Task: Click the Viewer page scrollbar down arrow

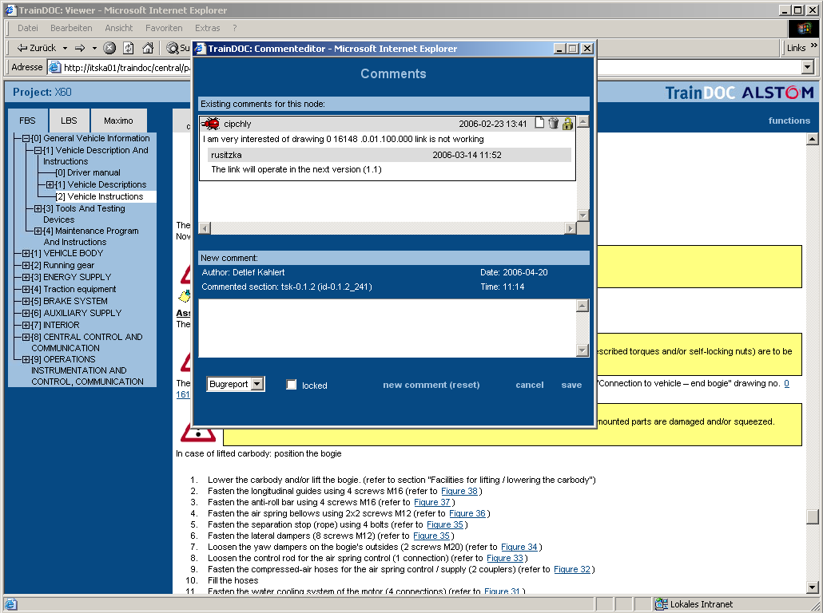Action: click(812, 587)
